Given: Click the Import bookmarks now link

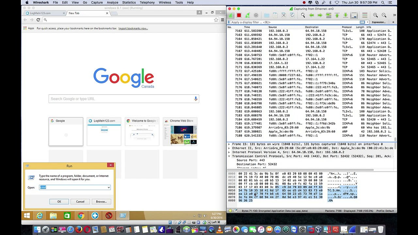Looking at the screenshot, I should pyautogui.click(x=133, y=28).
